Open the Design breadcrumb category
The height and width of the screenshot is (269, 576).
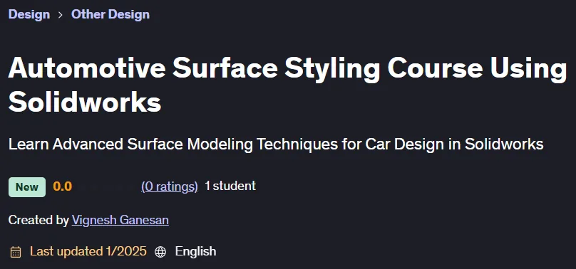[x=29, y=14]
